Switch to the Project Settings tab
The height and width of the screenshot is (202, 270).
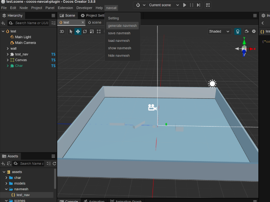[x=93, y=15]
